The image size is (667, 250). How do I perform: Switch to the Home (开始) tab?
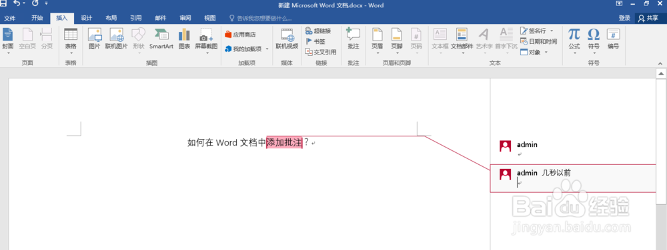[x=37, y=18]
